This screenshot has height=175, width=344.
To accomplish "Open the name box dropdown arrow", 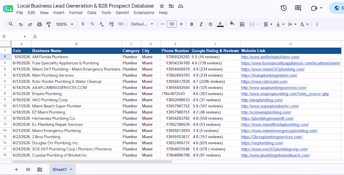I will coord(25,36).
